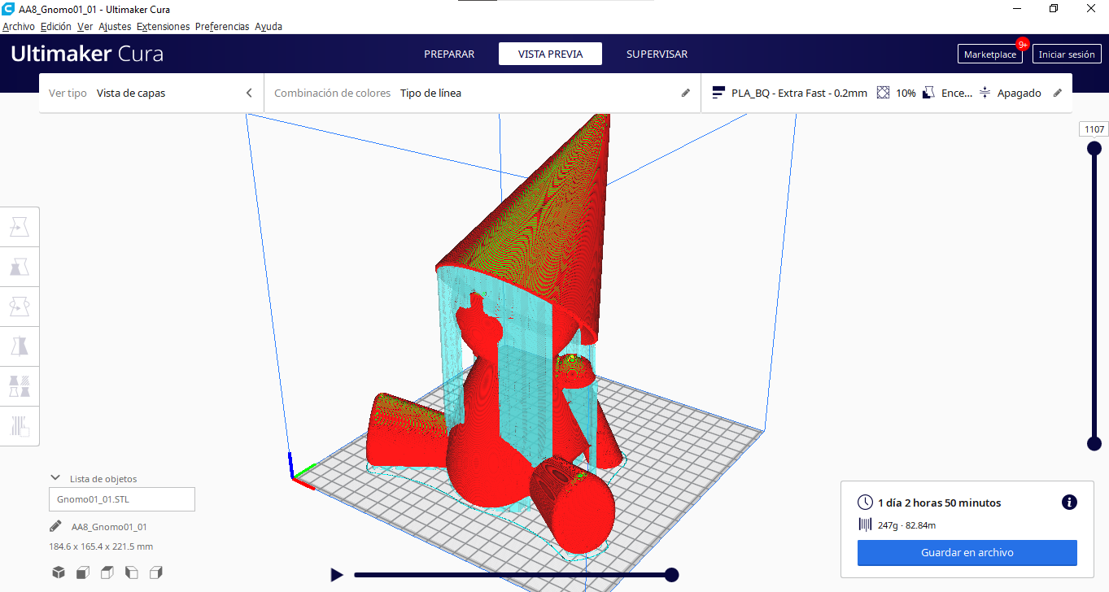Screen dimensions: 1109x592
Task: Select the Scale tool in left toolbar
Action: point(20,267)
